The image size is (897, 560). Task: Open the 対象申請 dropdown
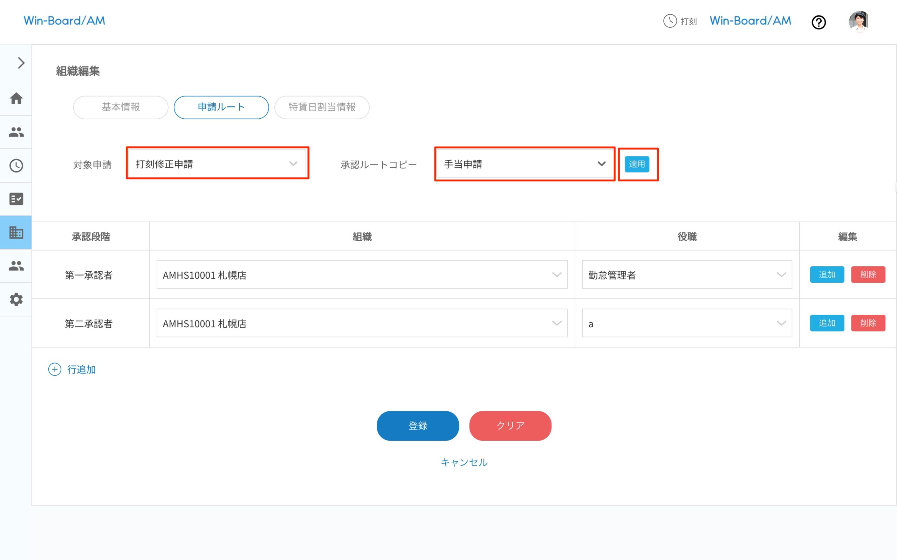tap(217, 164)
